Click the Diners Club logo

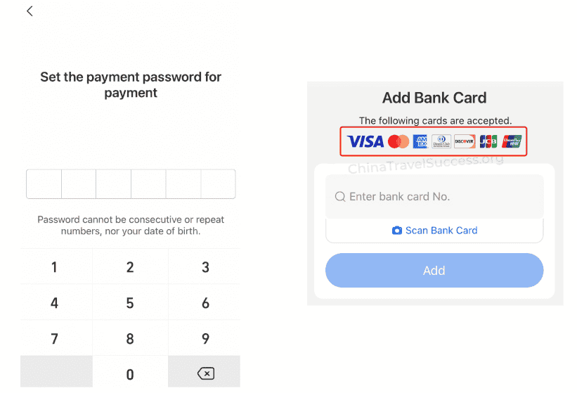(x=441, y=142)
